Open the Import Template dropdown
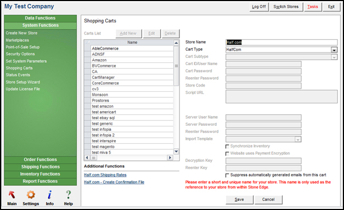This screenshot has width=344, height=210. pos(298,139)
